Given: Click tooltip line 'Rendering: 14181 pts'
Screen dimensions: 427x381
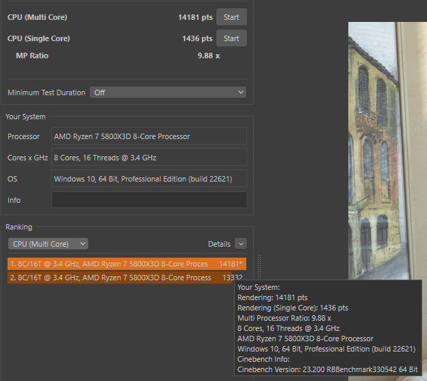Looking at the screenshot, I should 272,297.
